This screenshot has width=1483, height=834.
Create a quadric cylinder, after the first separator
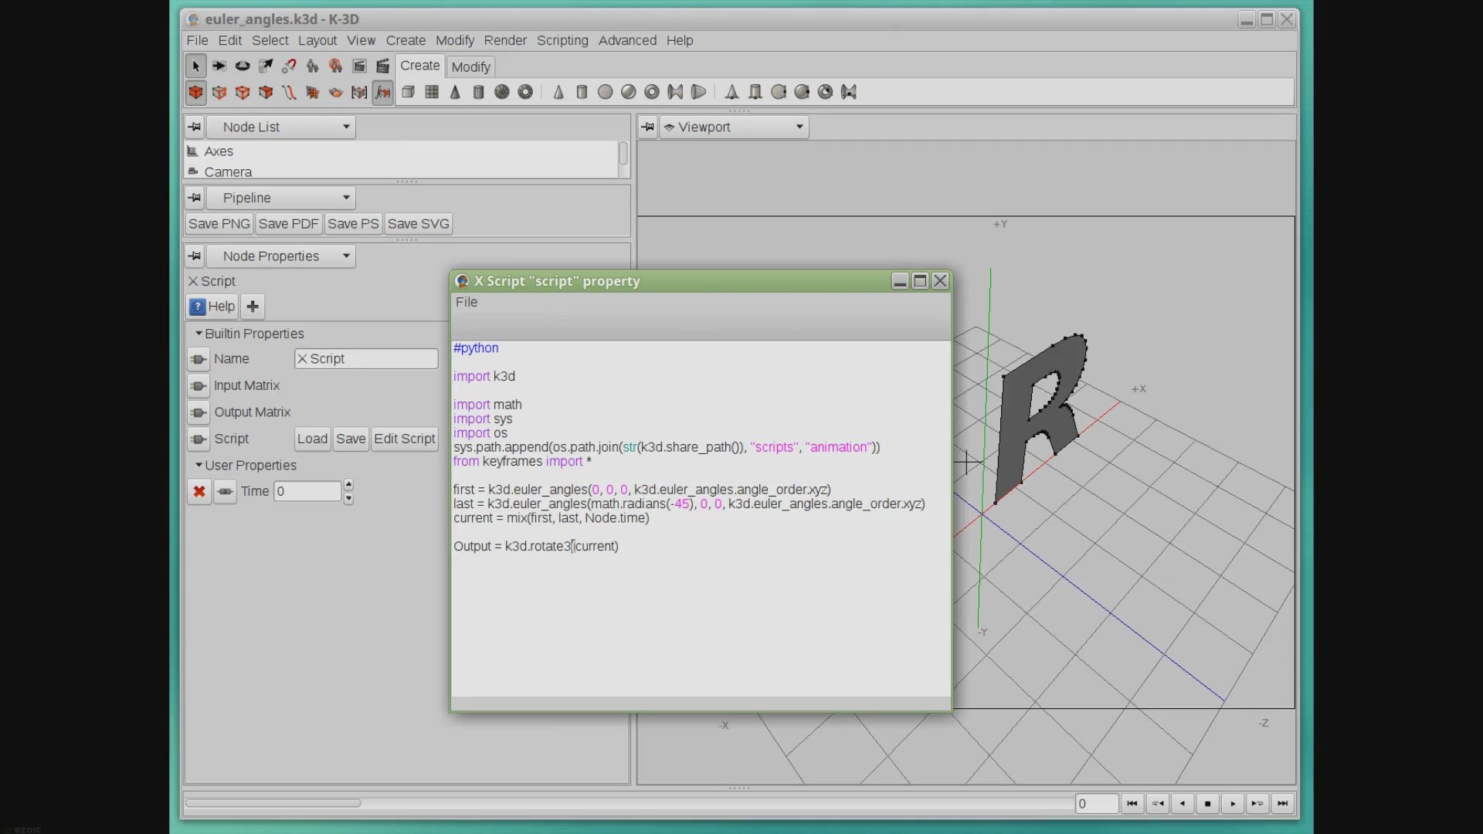582,93
